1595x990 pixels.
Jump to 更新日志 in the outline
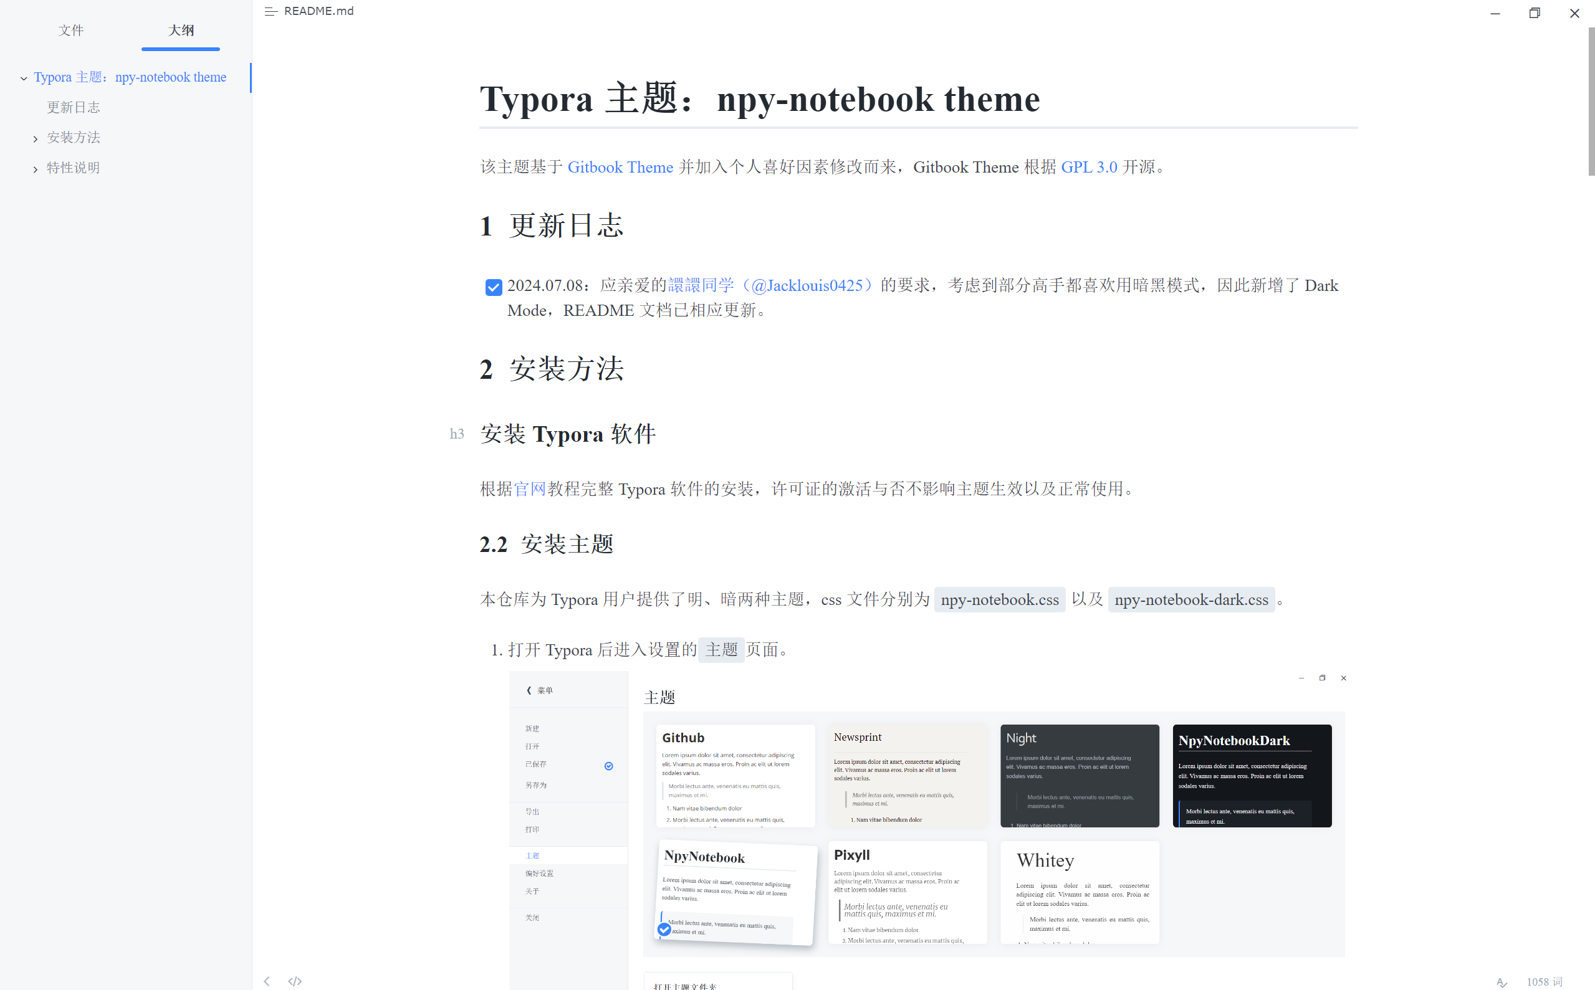pyautogui.click(x=74, y=107)
